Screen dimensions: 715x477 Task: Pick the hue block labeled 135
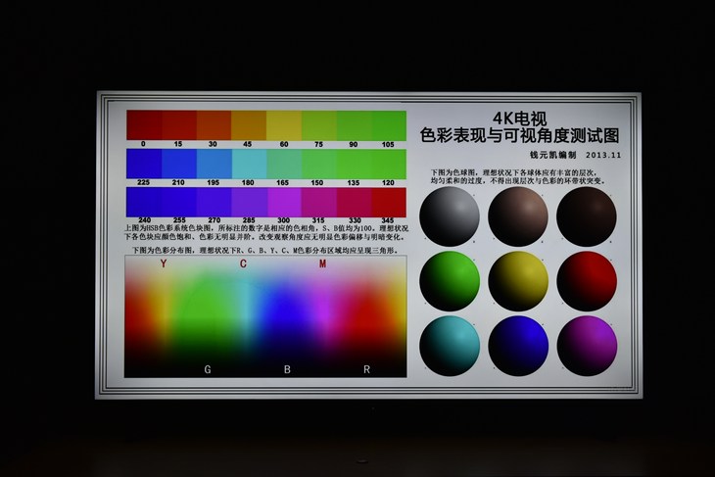click(354, 164)
